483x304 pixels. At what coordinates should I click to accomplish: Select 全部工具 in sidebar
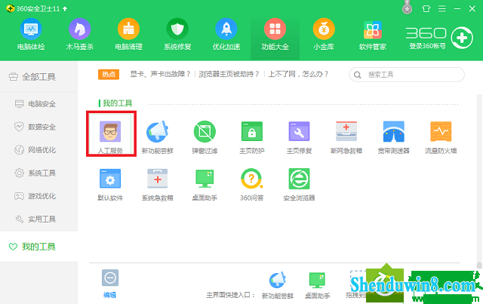pos(38,77)
